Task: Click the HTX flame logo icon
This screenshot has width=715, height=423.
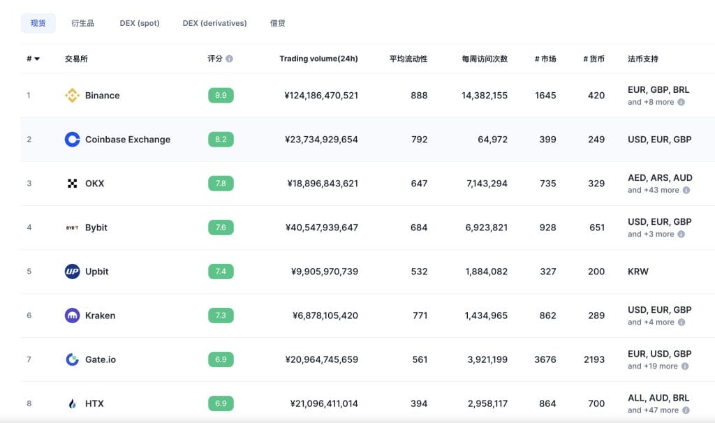Action: click(72, 403)
